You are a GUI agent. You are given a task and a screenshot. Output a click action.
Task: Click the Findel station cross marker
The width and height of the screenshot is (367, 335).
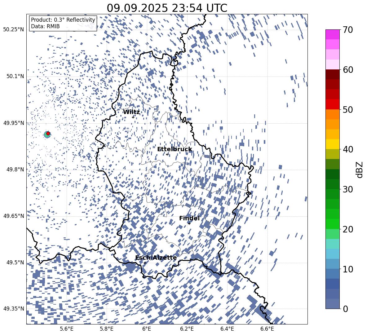[x=189, y=223]
